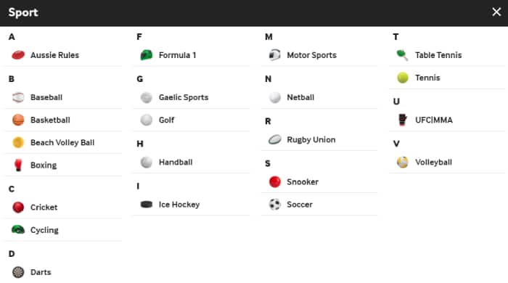Viewport: 508px width, 283px height.
Task: Choose the Table Tennis paddle icon
Action: [x=402, y=55]
